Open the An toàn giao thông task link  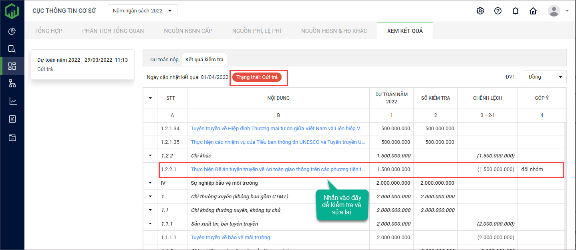pyautogui.click(x=278, y=169)
